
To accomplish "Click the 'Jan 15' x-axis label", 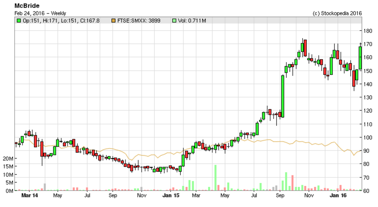I will click(x=171, y=196).
